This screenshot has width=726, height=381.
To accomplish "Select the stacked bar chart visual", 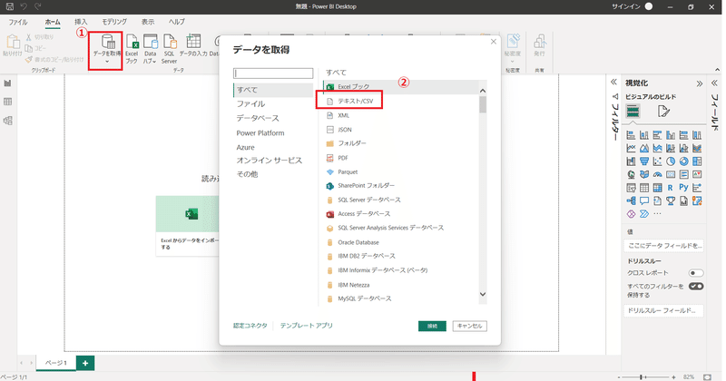I will [631, 135].
